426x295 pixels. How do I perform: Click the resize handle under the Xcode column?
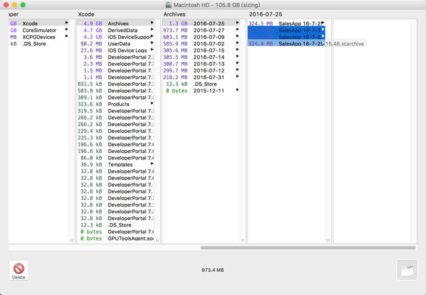tap(157, 241)
